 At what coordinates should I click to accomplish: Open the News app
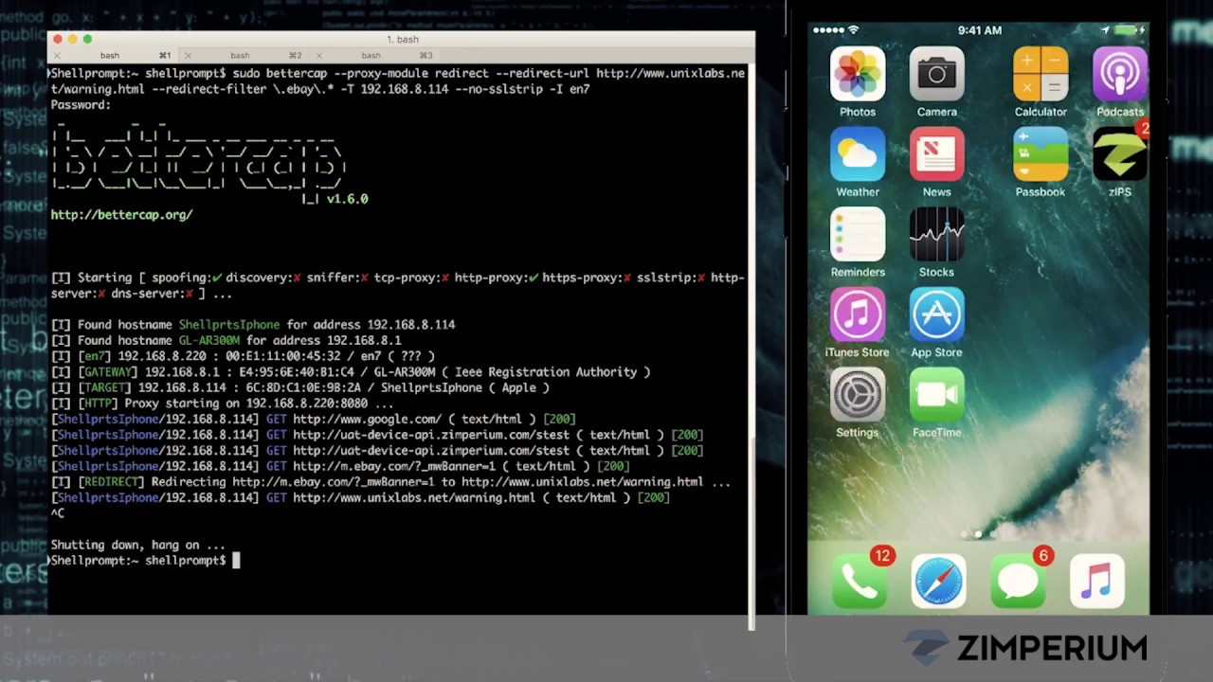[936, 153]
